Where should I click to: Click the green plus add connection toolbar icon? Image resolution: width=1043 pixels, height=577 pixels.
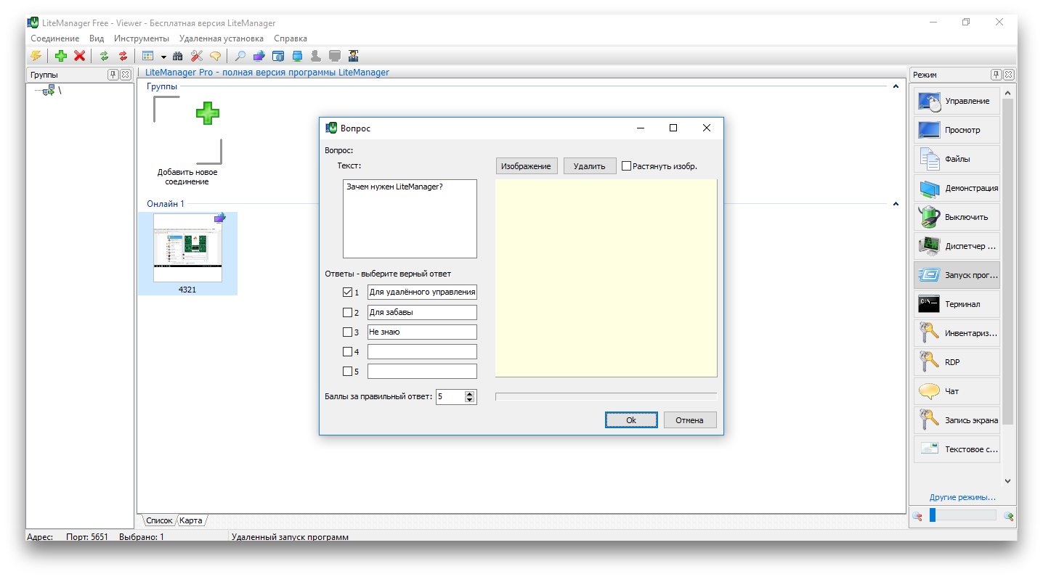pyautogui.click(x=61, y=56)
